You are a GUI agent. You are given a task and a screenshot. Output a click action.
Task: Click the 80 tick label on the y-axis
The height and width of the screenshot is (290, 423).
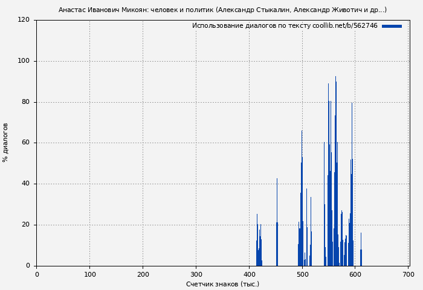[25, 102]
